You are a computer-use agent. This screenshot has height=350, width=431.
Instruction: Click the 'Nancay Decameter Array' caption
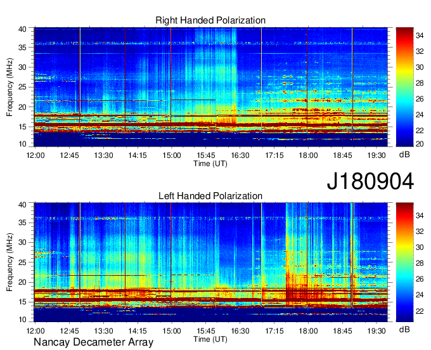click(93, 342)
